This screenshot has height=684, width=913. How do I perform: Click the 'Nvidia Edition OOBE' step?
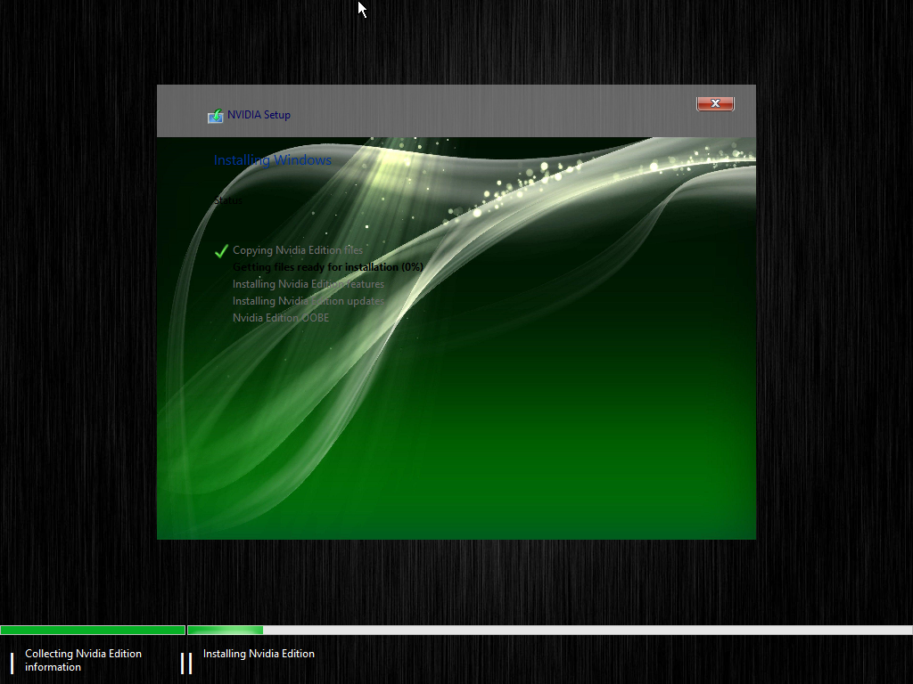point(281,318)
